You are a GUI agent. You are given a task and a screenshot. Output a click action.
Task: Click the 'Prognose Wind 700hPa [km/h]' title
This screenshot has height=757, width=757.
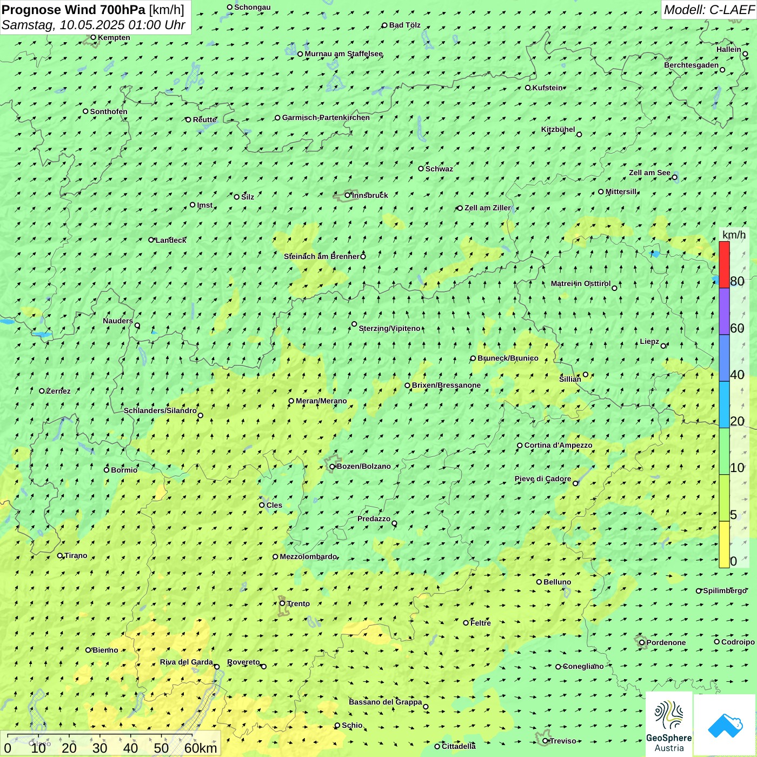click(93, 10)
